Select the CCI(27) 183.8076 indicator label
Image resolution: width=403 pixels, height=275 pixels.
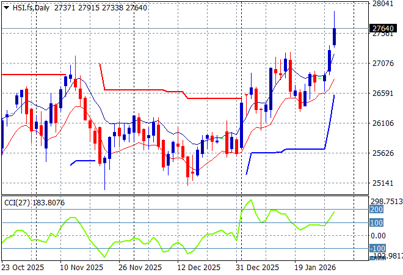click(x=34, y=203)
